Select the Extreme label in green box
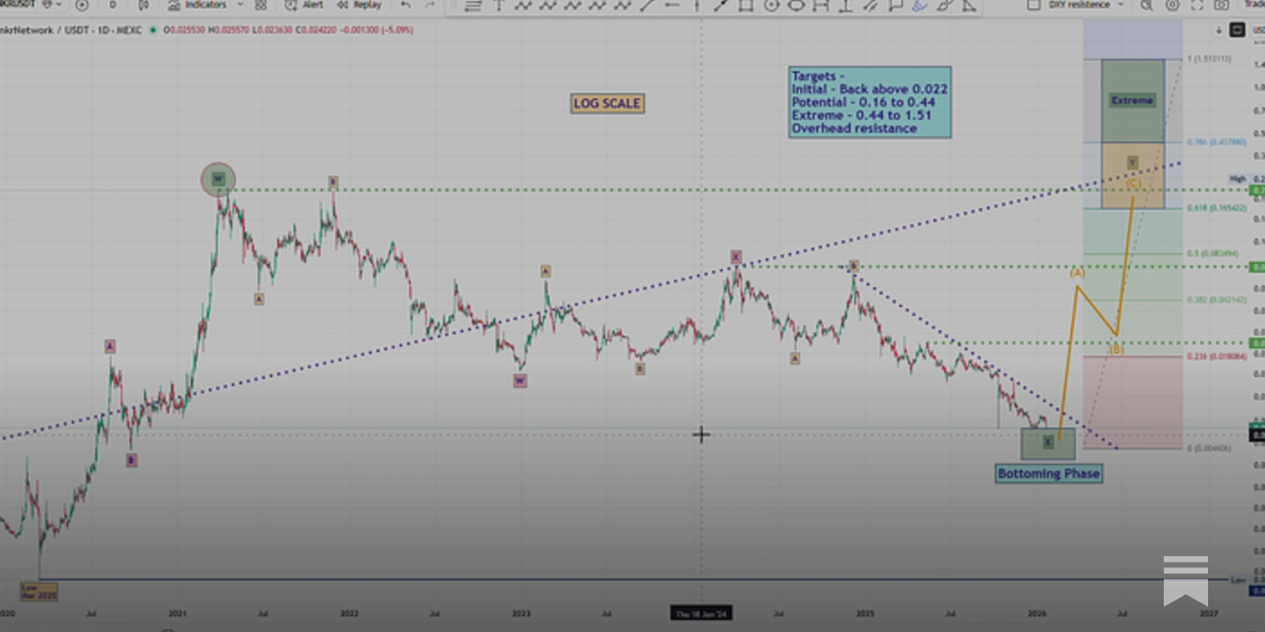 tap(1132, 100)
